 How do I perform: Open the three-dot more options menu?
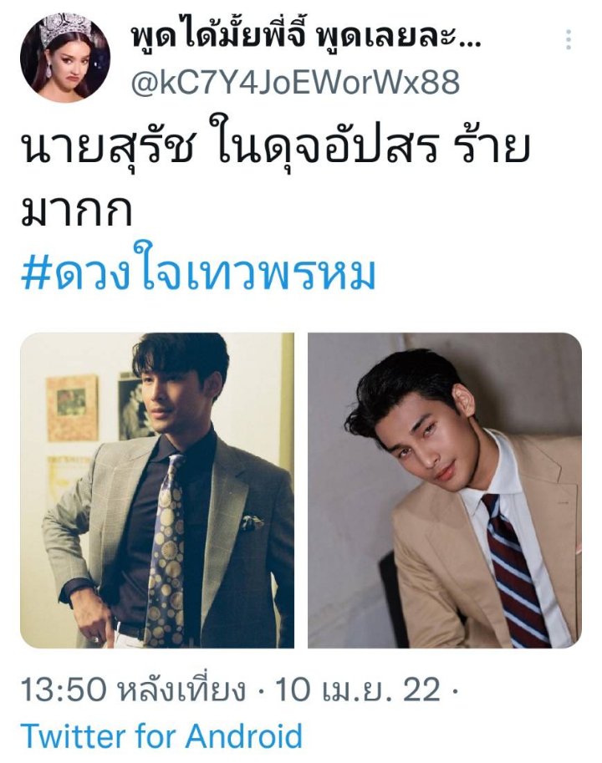[569, 39]
